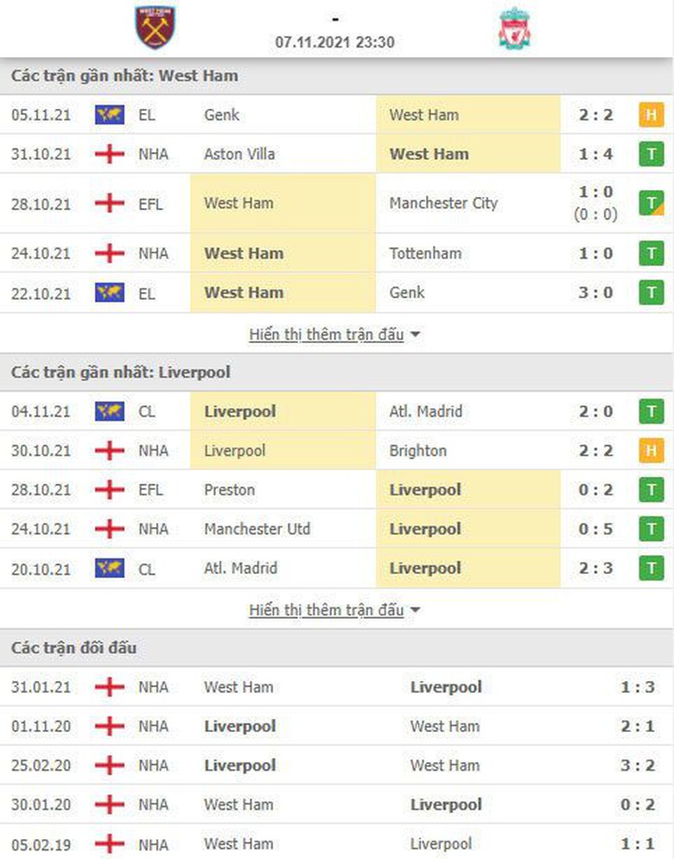Viewport: 674px width, 859px height.
Task: Open Manchester City team link
Action: 443,203
